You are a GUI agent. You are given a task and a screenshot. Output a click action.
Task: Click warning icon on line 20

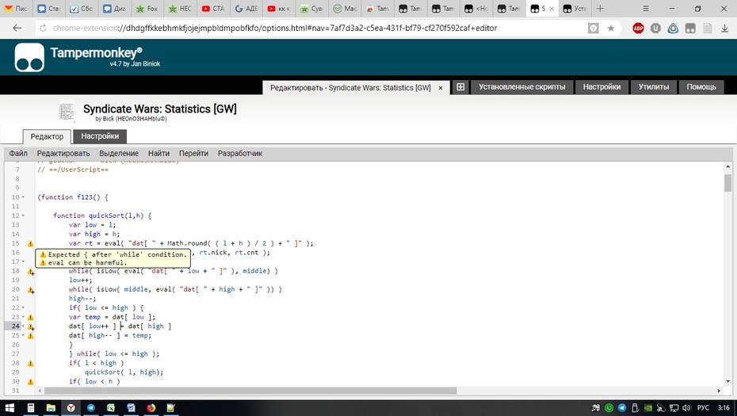[x=31, y=289]
